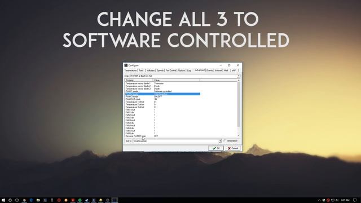Minimize the Configure dialog window
This screenshot has width=361, height=203.
coord(221,65)
